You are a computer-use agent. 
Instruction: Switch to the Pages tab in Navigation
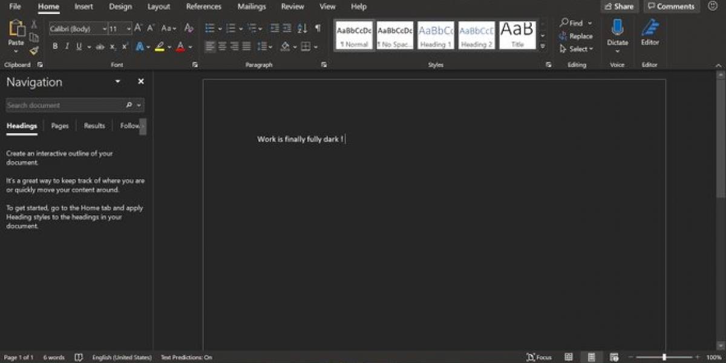tap(60, 126)
